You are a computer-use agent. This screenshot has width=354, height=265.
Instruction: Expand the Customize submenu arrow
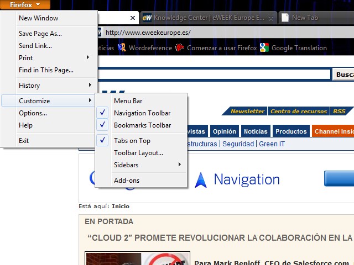pos(90,100)
